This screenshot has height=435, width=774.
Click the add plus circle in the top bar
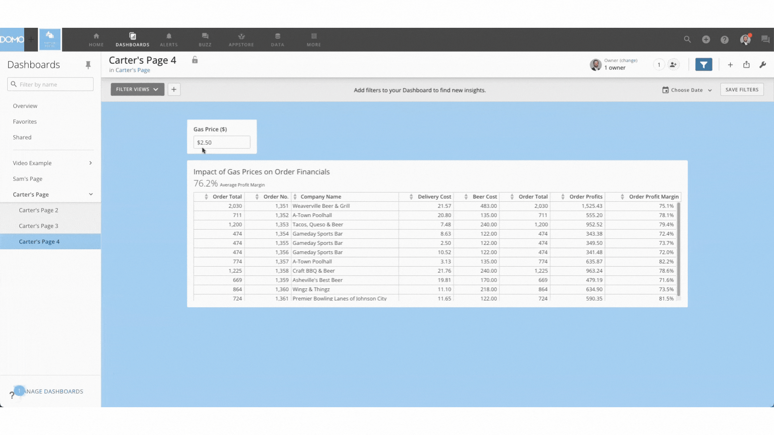tap(706, 39)
